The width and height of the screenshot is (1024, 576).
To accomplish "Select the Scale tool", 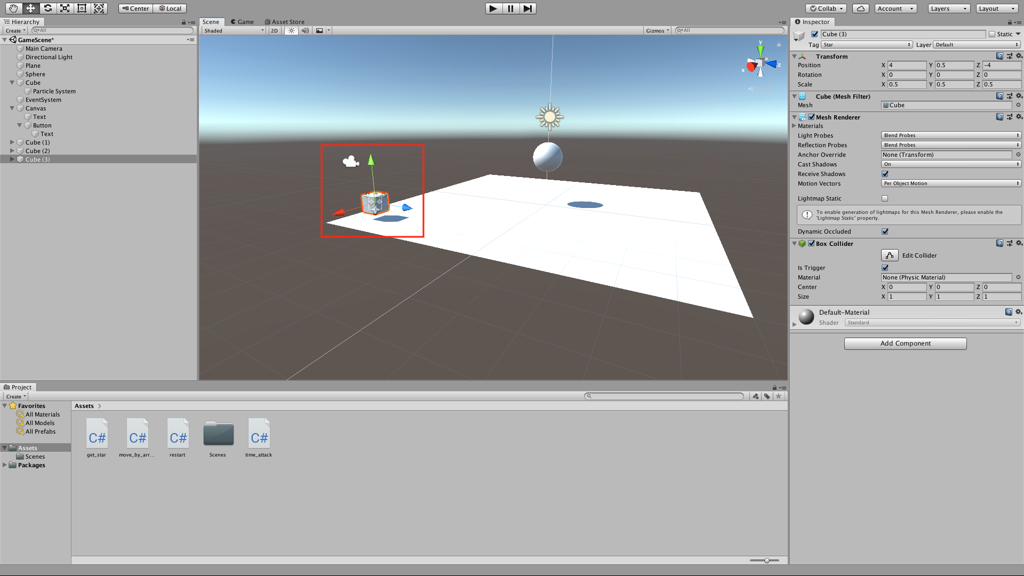I will [65, 8].
